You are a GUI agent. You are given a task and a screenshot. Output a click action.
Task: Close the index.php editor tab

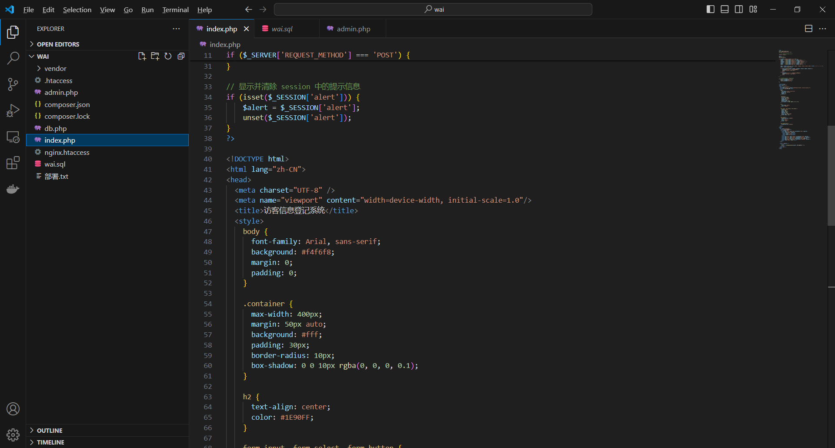(246, 29)
